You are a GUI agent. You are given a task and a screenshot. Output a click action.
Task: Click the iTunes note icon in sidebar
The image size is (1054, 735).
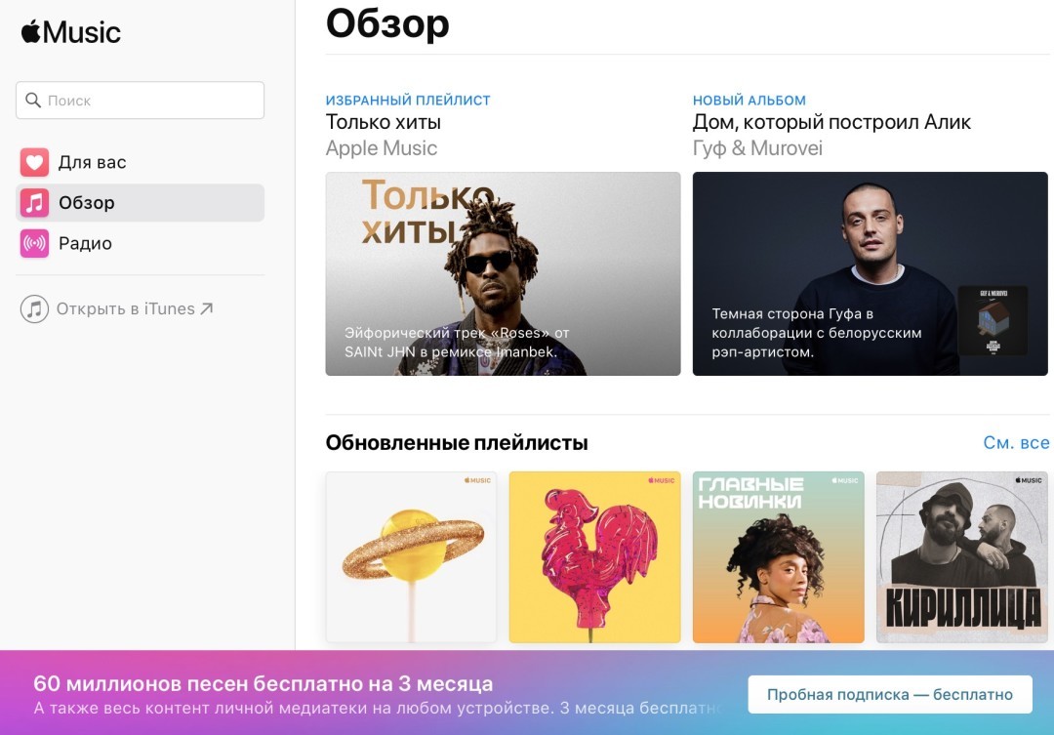click(34, 309)
